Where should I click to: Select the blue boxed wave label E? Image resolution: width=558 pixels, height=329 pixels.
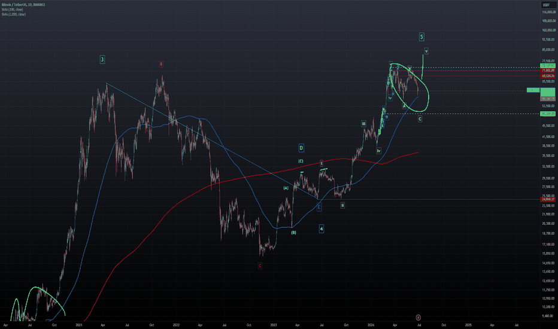pyautogui.click(x=319, y=207)
